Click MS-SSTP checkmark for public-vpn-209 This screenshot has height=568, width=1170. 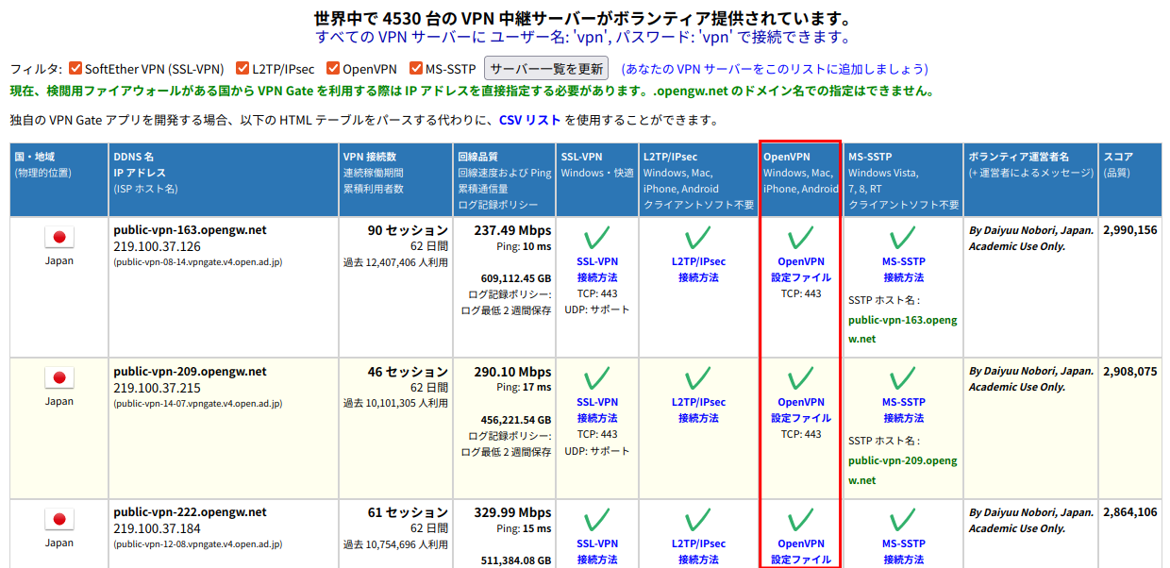[902, 379]
